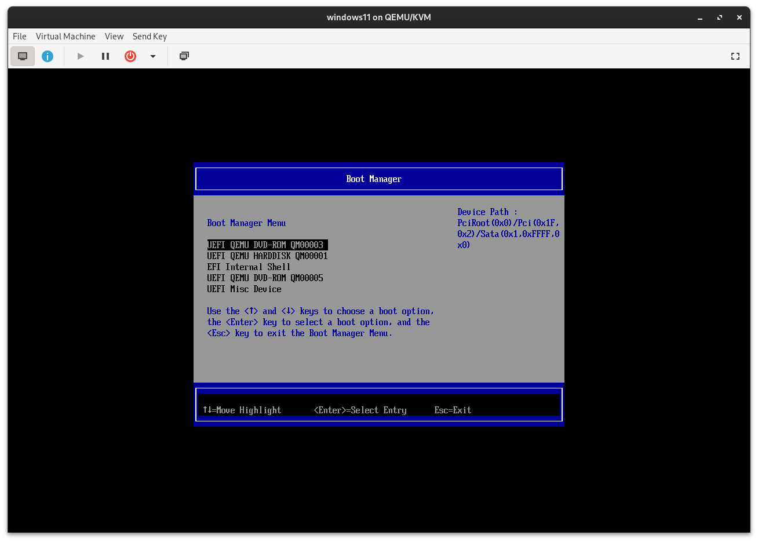This screenshot has height=542, width=758.
Task: Click the windows11 on QEMU/KVM title bar
Action: tap(379, 17)
